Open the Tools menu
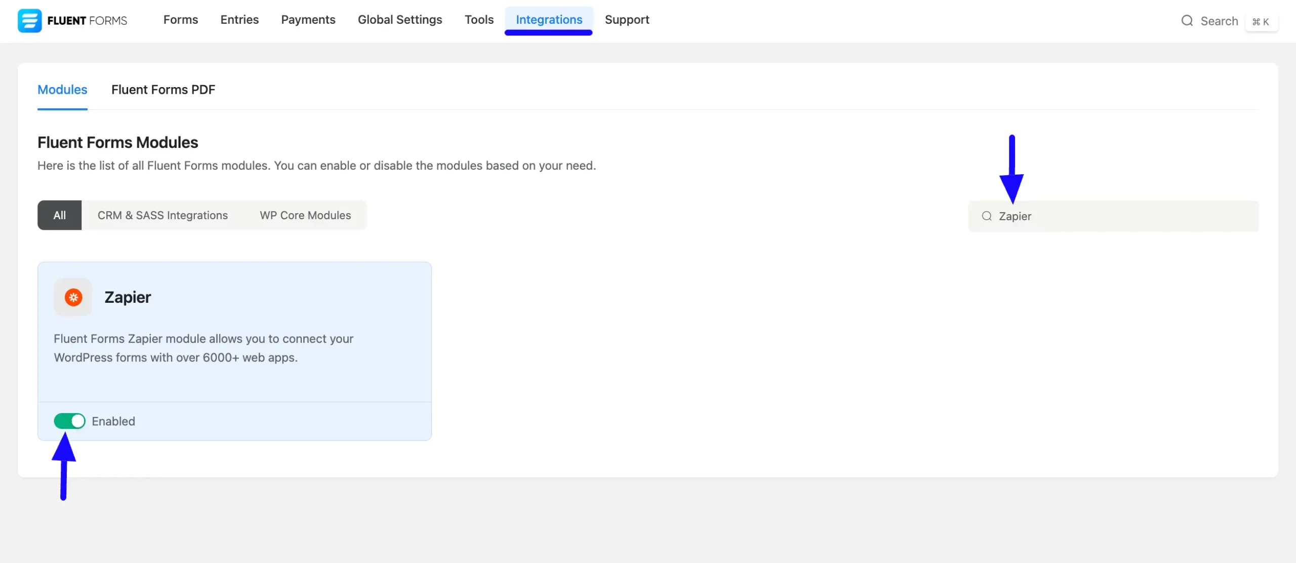 (x=479, y=20)
